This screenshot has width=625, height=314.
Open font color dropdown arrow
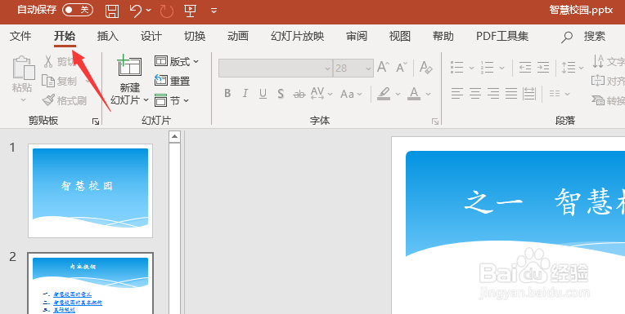point(429,95)
